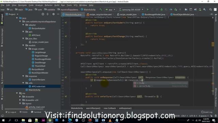
Task: Click onResponse() breadcrumb
Action: pyautogui.click(x=125, y=108)
